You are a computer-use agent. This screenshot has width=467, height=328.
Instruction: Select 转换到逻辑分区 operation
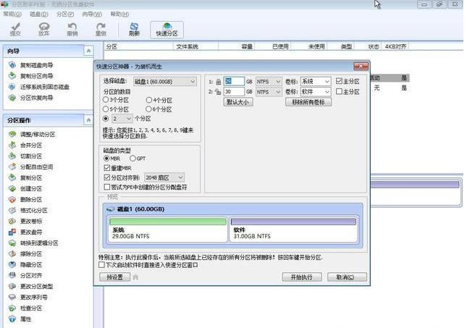(x=39, y=243)
